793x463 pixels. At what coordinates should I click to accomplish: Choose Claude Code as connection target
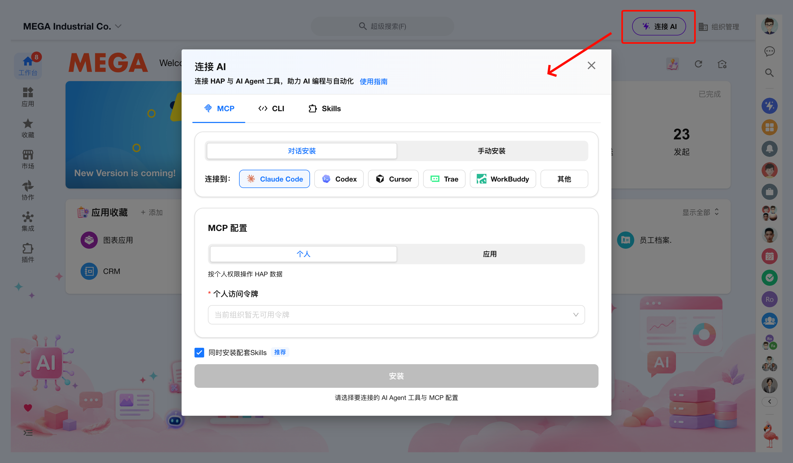coord(274,179)
